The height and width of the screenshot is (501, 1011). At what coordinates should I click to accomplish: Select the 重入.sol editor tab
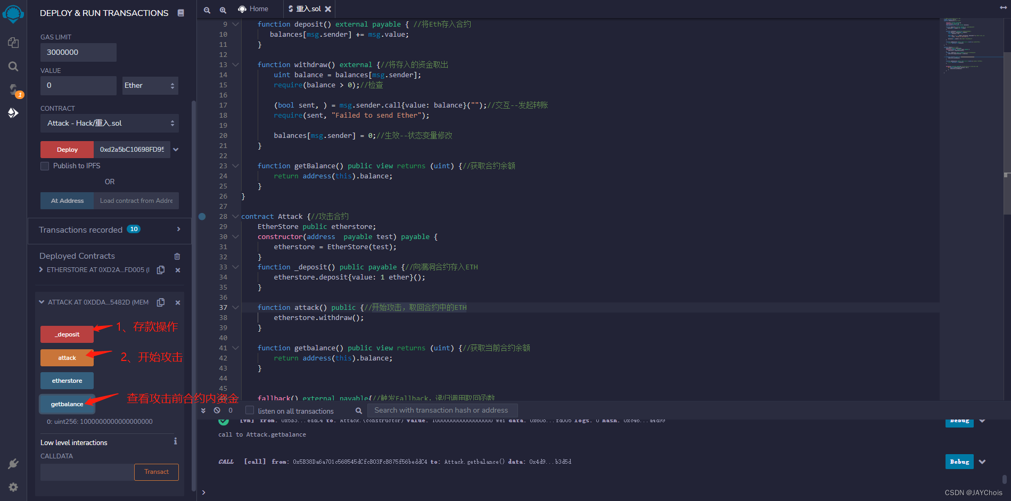tap(309, 9)
